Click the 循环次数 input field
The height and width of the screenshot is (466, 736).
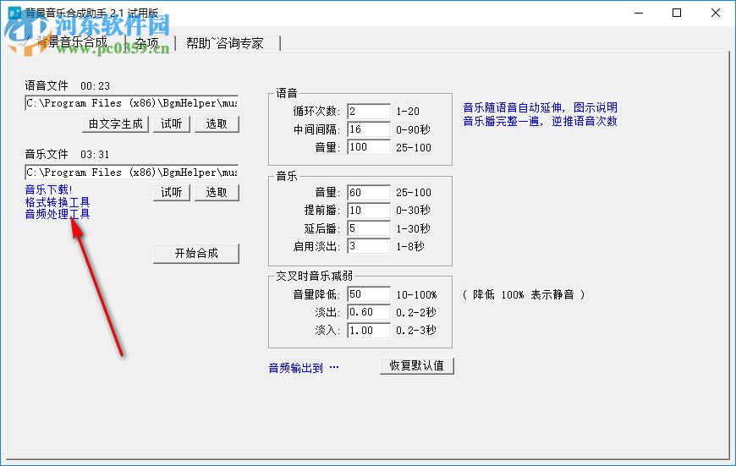(369, 112)
